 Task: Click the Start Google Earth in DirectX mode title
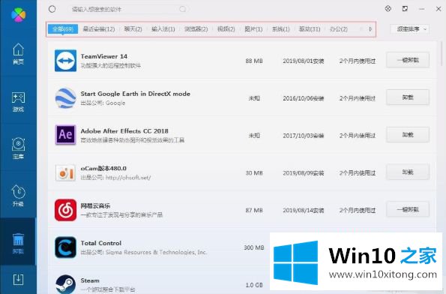point(136,94)
